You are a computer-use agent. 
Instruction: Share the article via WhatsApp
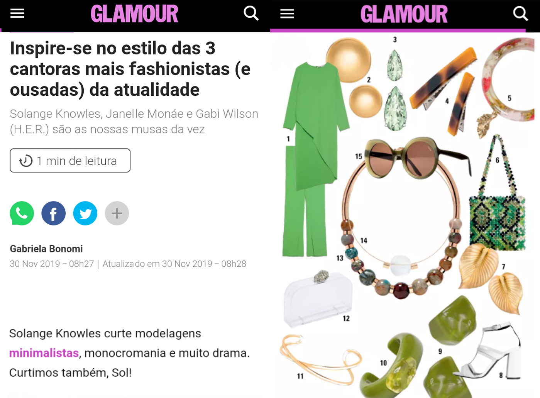[x=22, y=213]
